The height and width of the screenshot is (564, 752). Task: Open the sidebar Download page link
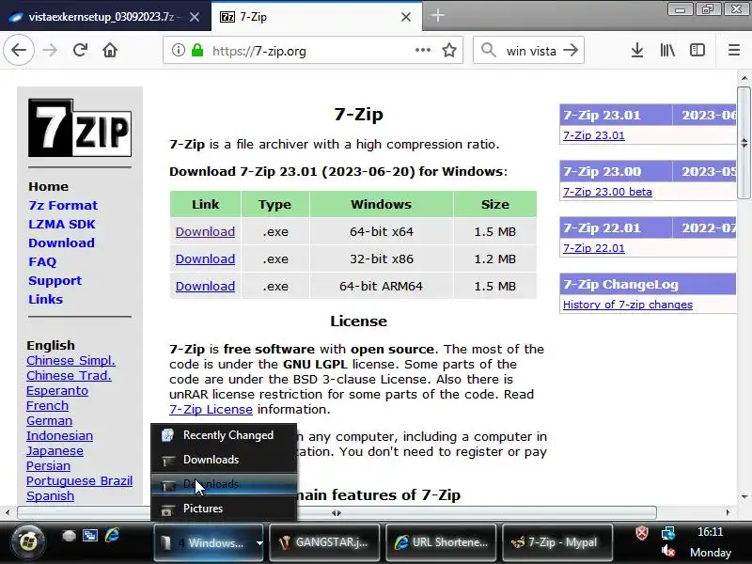(61, 243)
